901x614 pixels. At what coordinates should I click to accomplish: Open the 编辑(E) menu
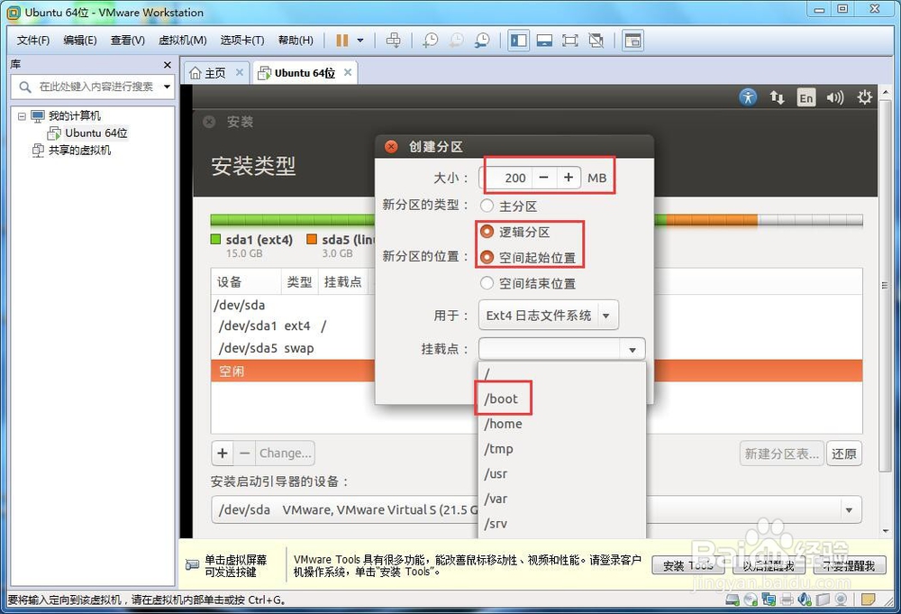tap(80, 41)
